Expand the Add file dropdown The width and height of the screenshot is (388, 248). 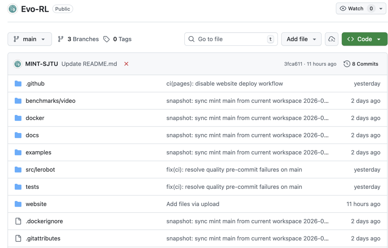[301, 39]
